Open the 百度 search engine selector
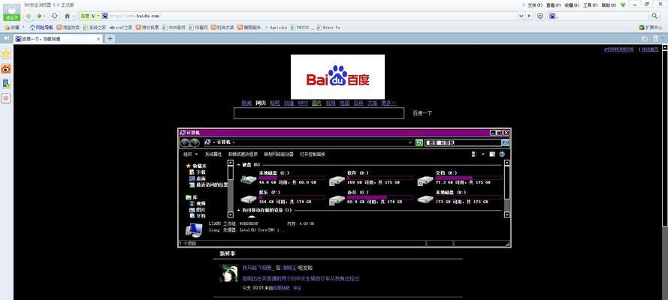 click(x=89, y=16)
